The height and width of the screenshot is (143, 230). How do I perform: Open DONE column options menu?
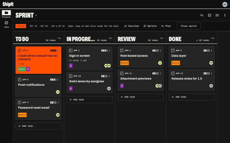point(213,38)
